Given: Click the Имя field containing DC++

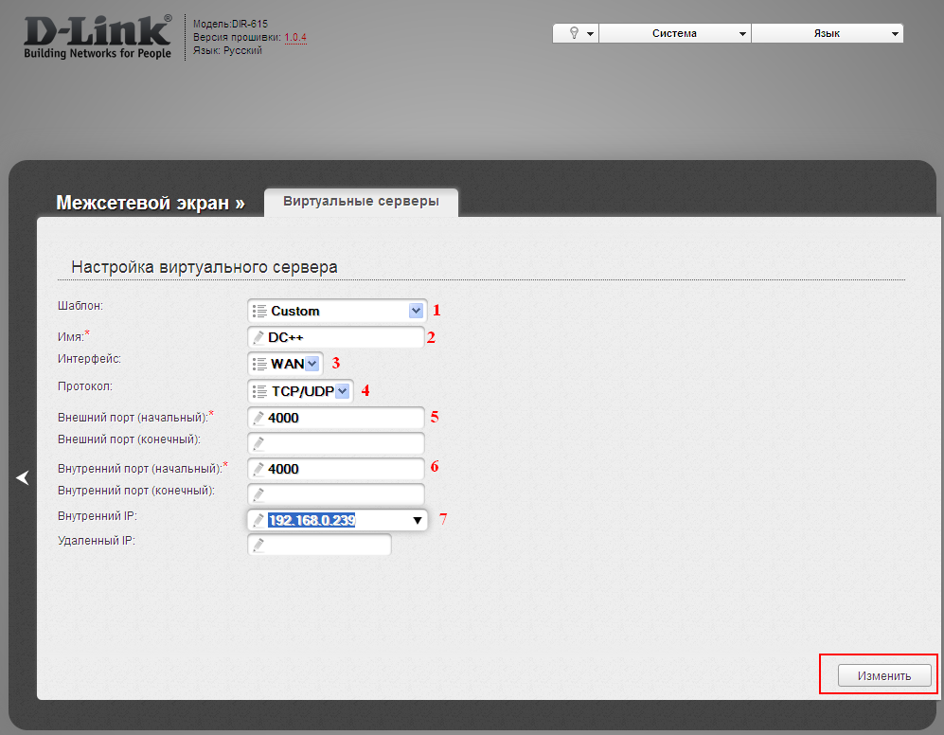Looking at the screenshot, I should click(336, 337).
